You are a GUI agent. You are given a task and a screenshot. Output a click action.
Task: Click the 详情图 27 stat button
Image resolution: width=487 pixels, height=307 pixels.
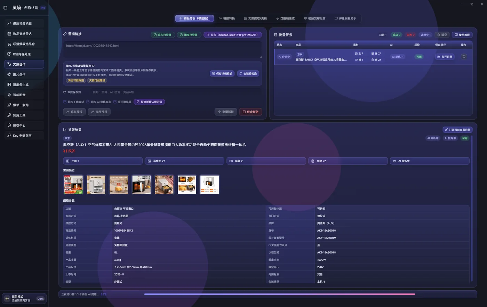pos(184,161)
